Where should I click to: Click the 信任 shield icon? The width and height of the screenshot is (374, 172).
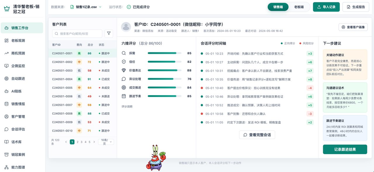click(124, 62)
